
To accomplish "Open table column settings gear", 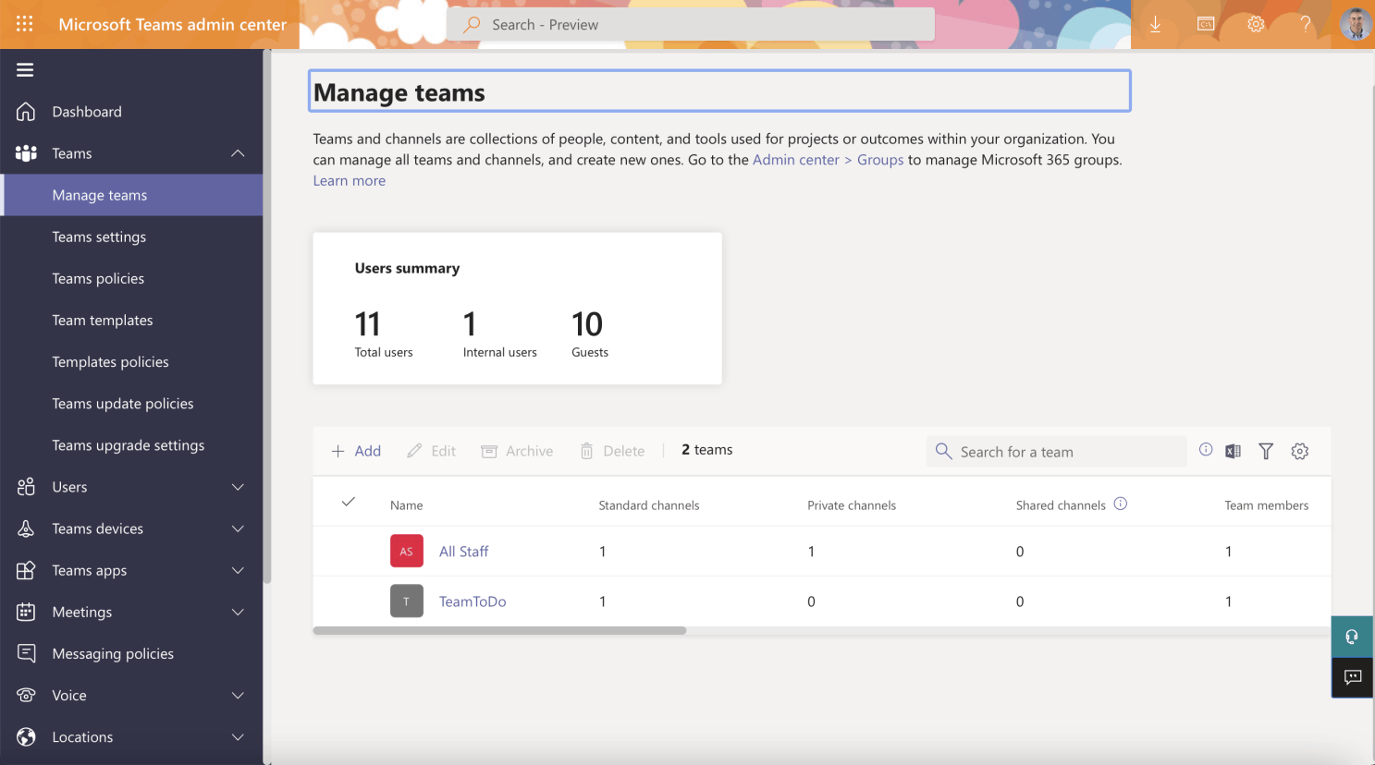I will click(x=1300, y=451).
